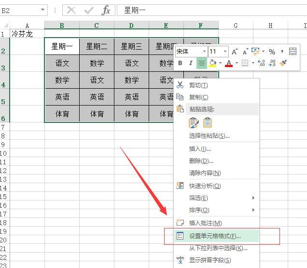Click cell B3 语文

pyautogui.click(x=62, y=63)
